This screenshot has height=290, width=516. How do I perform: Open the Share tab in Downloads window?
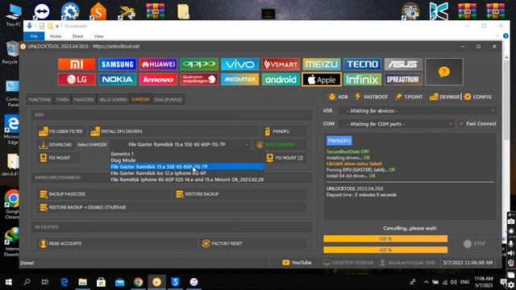[77, 36]
